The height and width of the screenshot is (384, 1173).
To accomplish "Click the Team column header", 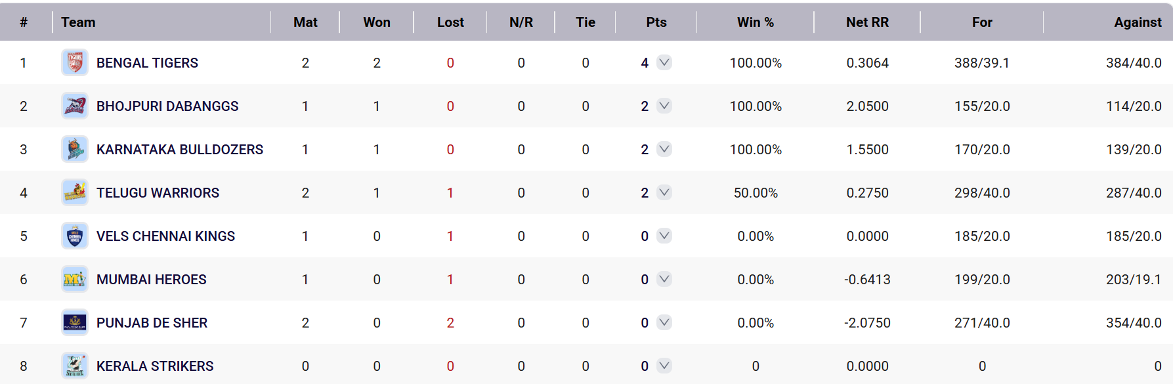I will 78,22.
